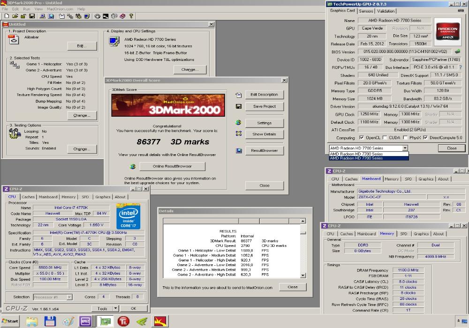The image size is (469, 328).
Task: Click Change button under Selected Tests
Action: [82, 115]
